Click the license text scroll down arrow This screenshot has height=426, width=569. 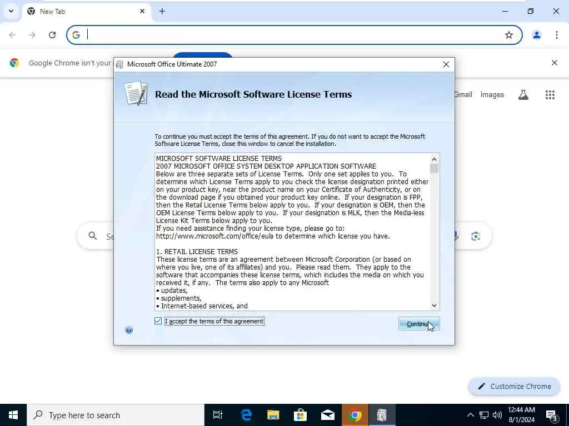tap(434, 306)
